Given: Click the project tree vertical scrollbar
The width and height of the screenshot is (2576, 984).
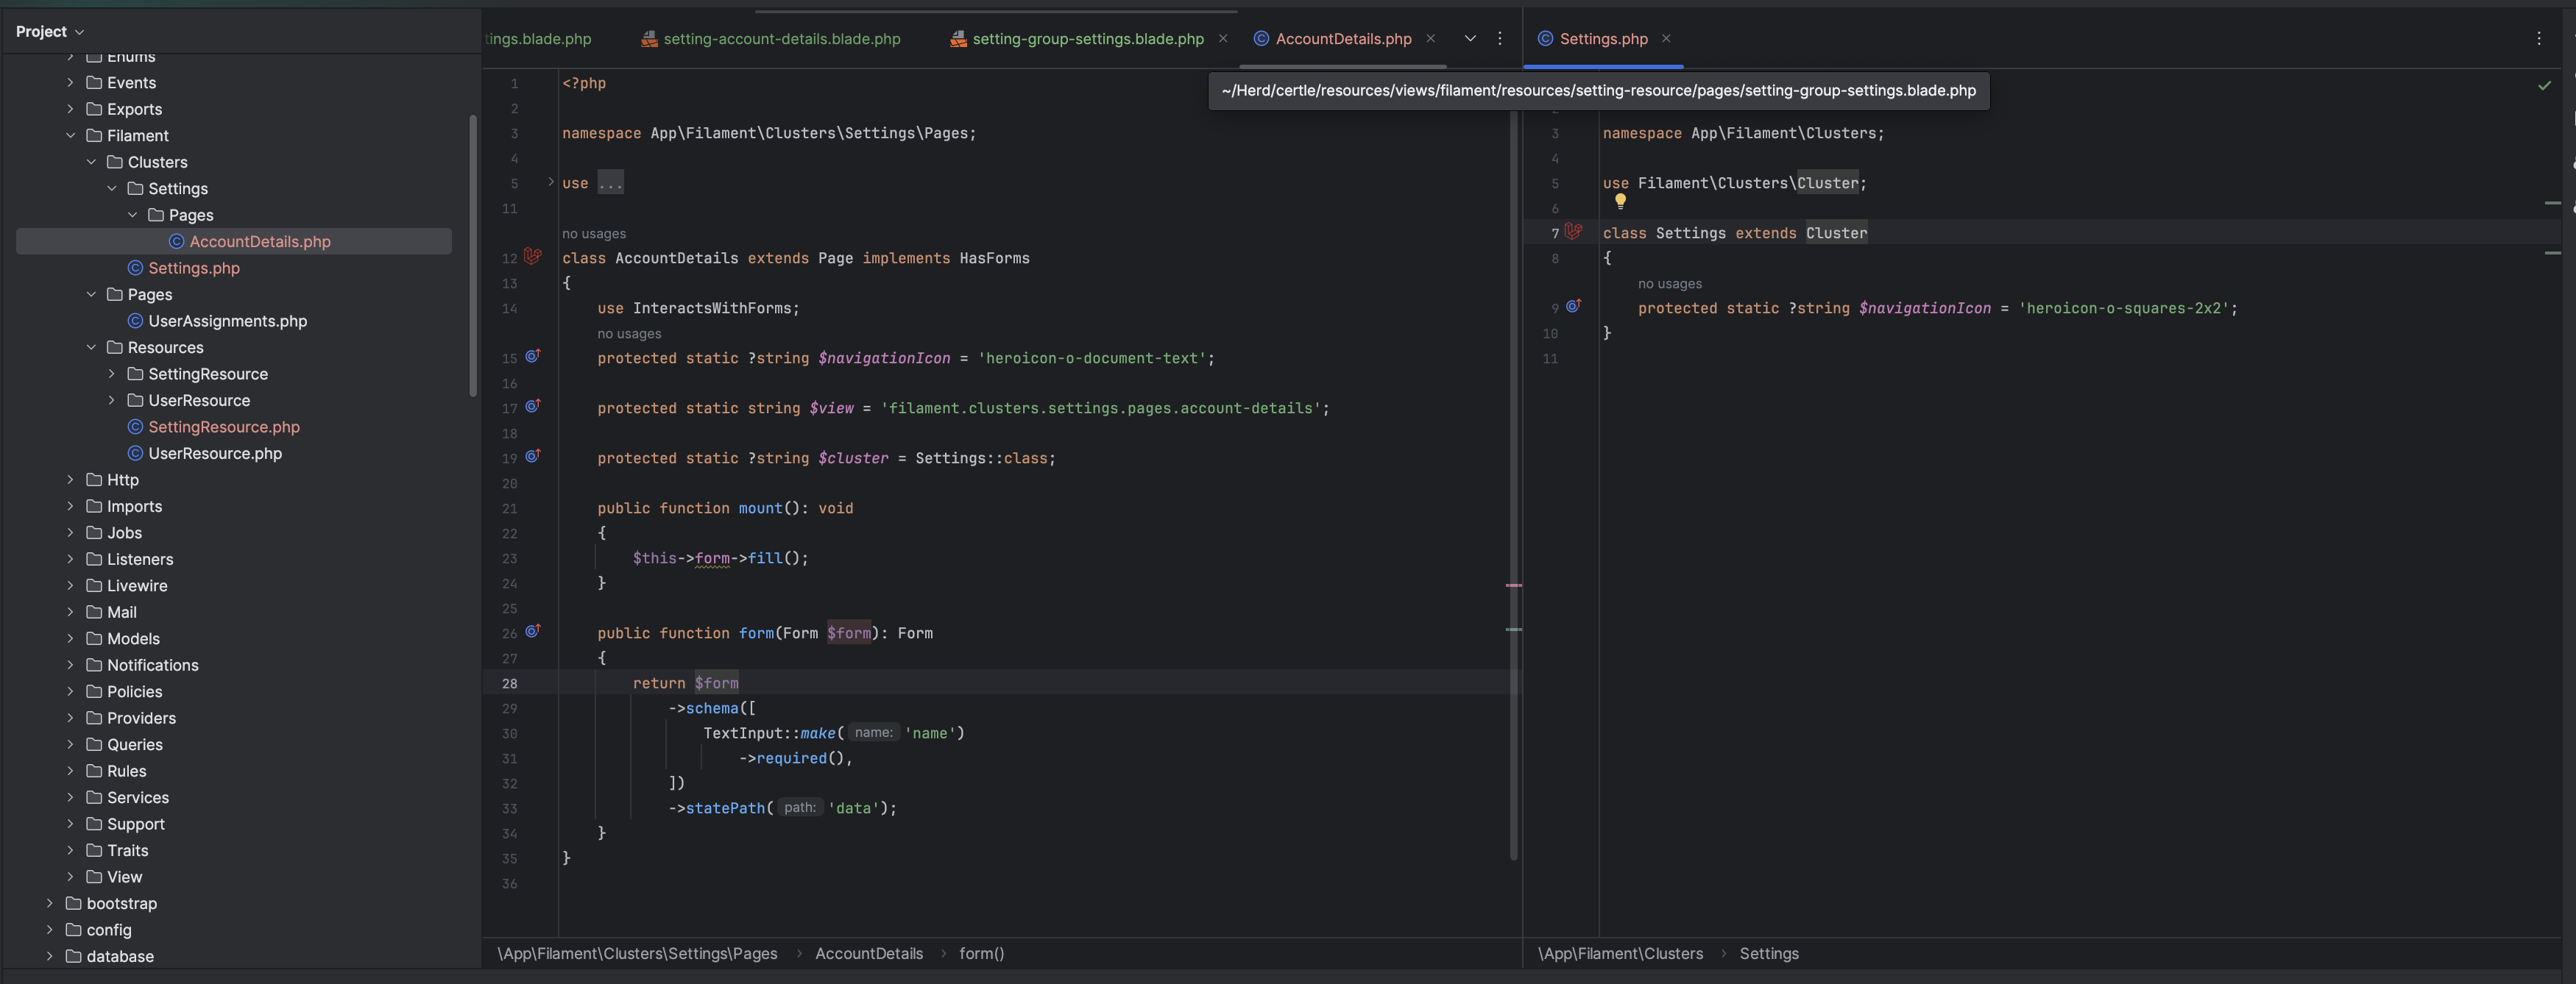Looking at the screenshot, I should point(473,254).
